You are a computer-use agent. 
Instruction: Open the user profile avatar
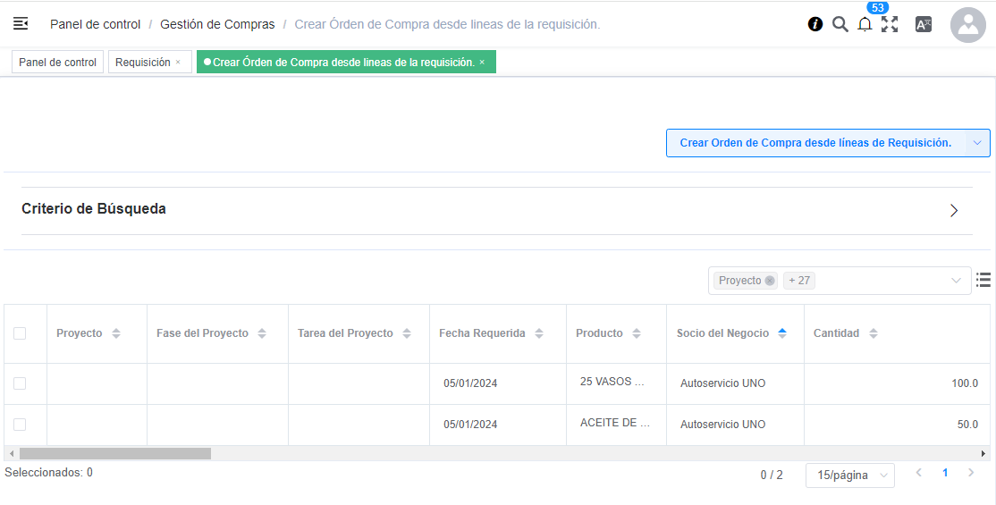tap(967, 25)
